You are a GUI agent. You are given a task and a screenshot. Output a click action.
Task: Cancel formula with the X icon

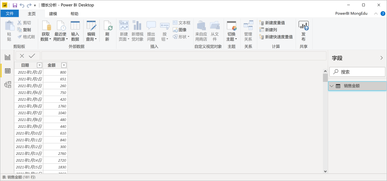pos(22,56)
